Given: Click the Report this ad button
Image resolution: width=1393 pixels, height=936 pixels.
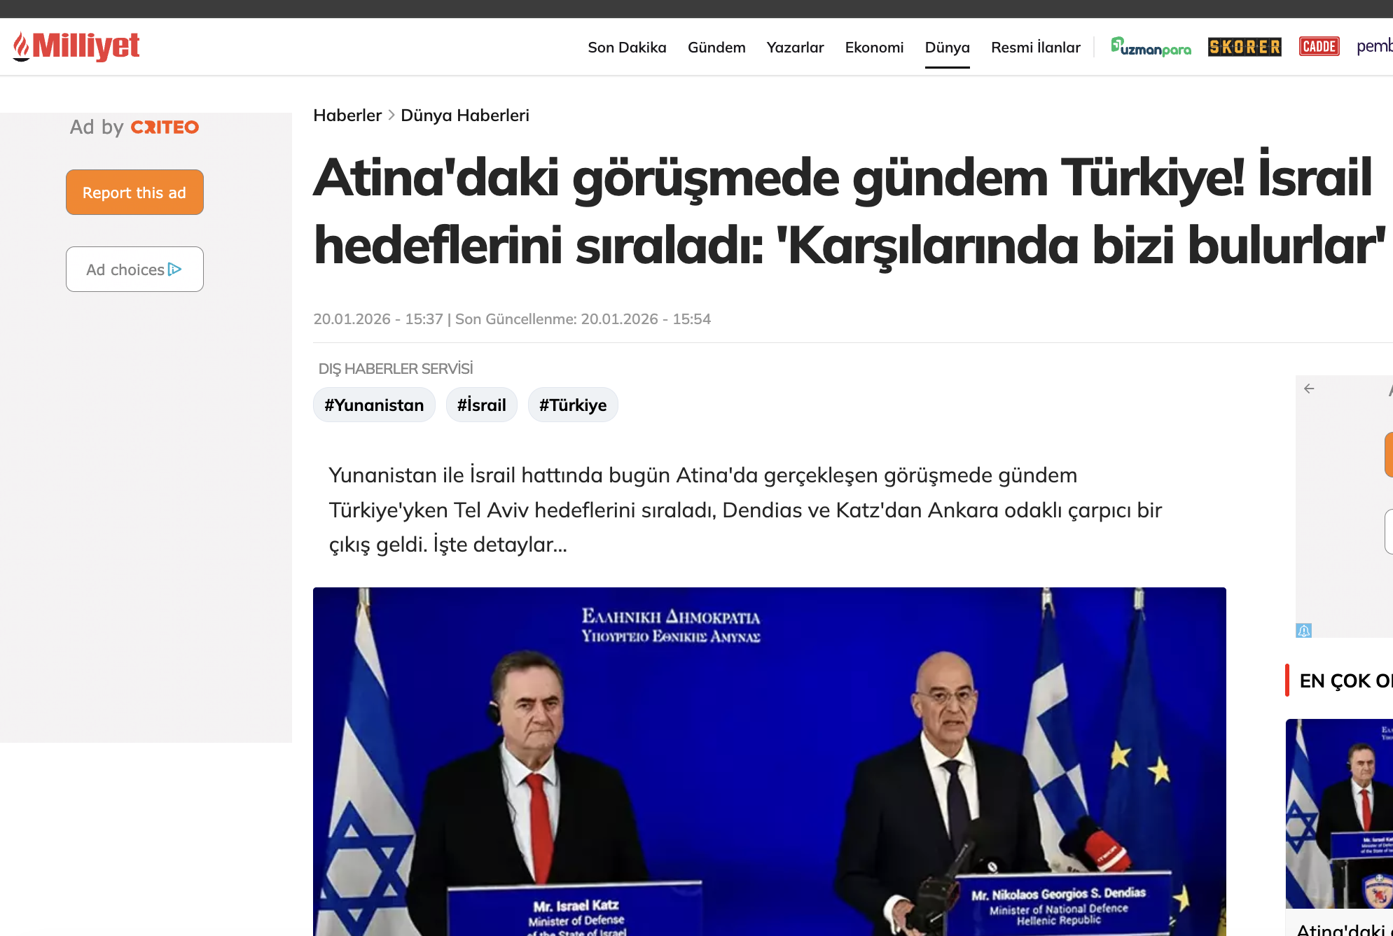Looking at the screenshot, I should pos(134,193).
